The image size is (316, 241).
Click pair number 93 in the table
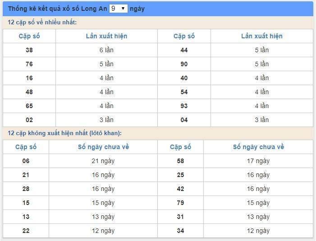point(184,106)
